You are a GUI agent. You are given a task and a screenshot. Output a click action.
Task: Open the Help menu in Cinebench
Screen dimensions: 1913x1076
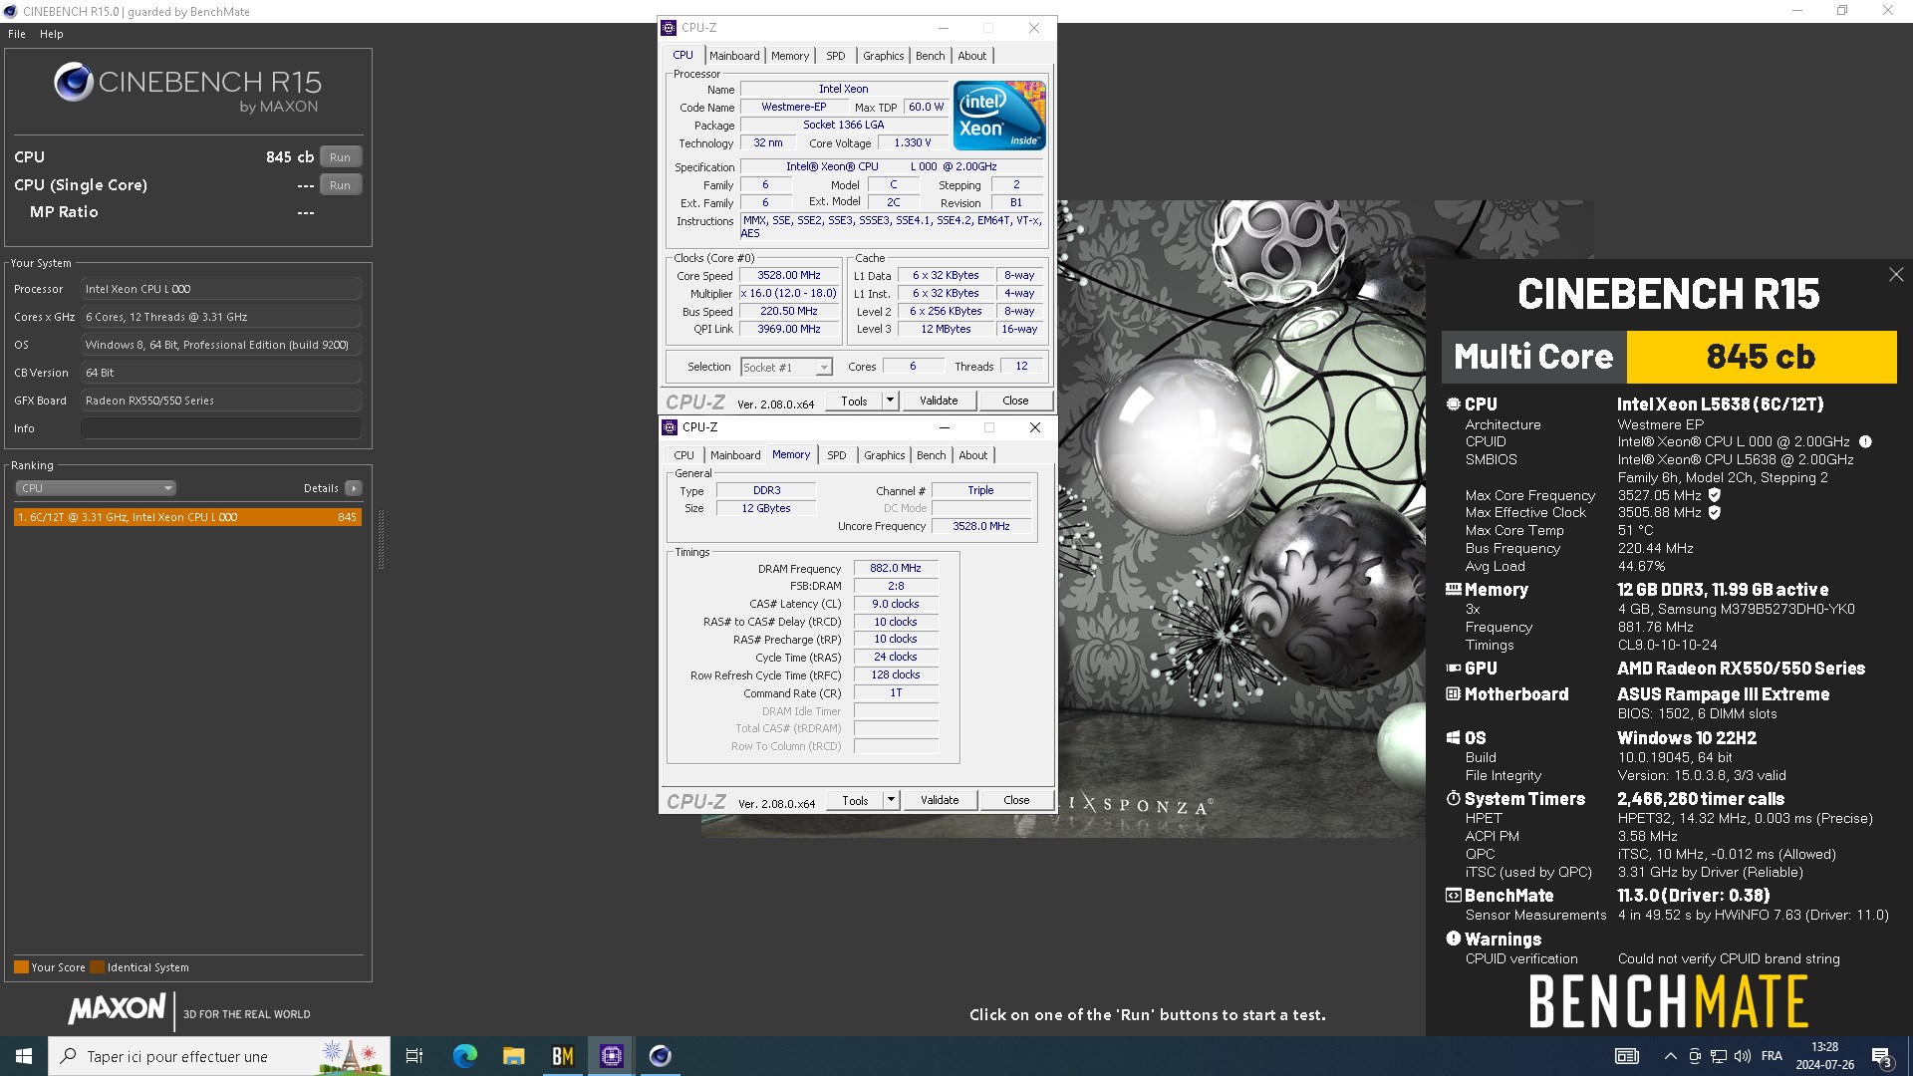52,34
